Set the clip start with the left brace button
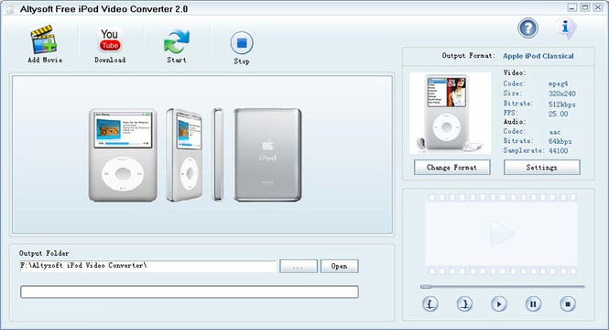 click(430, 304)
